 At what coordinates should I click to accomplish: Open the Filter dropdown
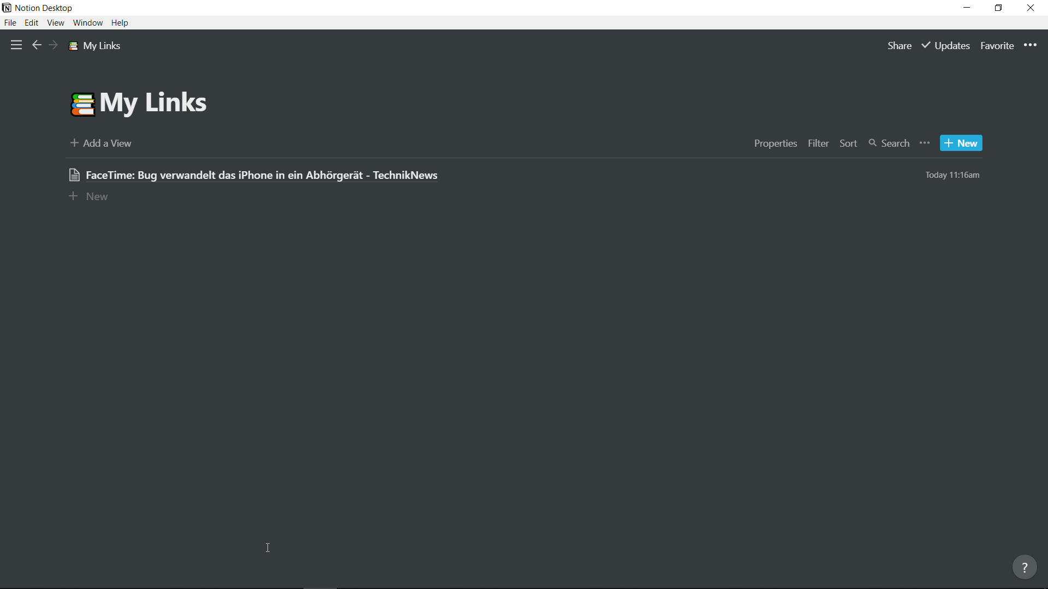pos(818,143)
